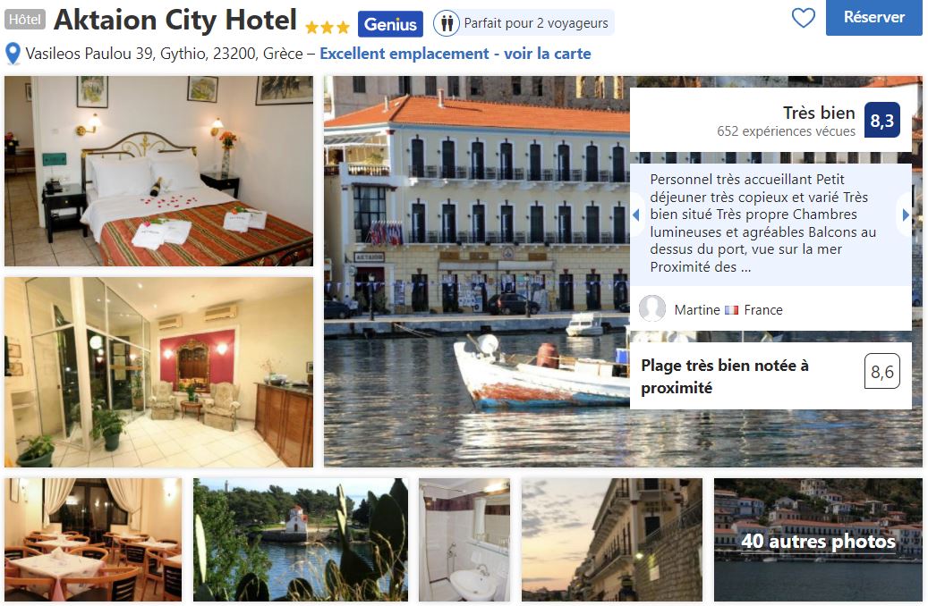Open the dining room photo thumbnail
This screenshot has height=606, width=928.
pyautogui.click(x=93, y=540)
